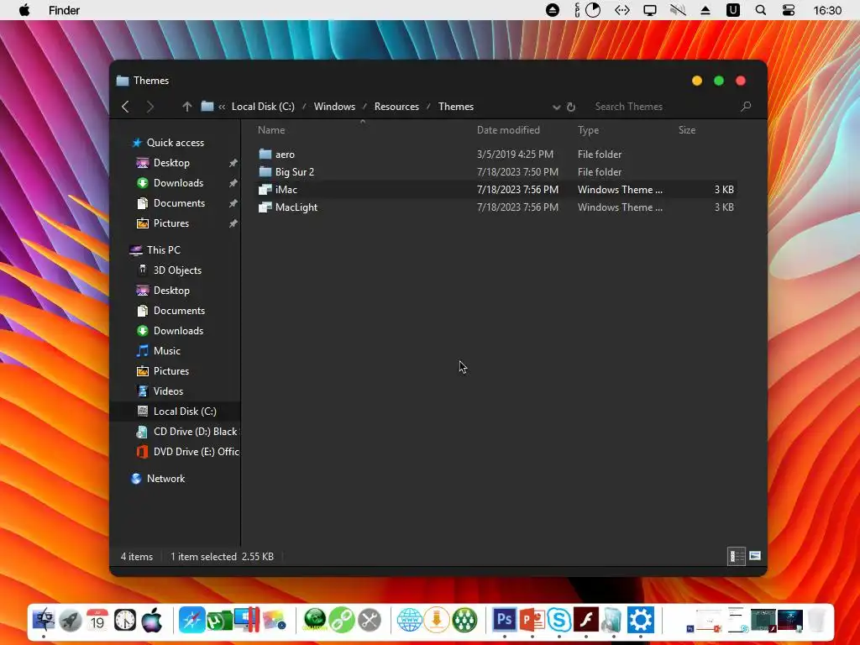
Task: Open Control Center toggles icon in the menu bar
Action: pyautogui.click(x=789, y=10)
